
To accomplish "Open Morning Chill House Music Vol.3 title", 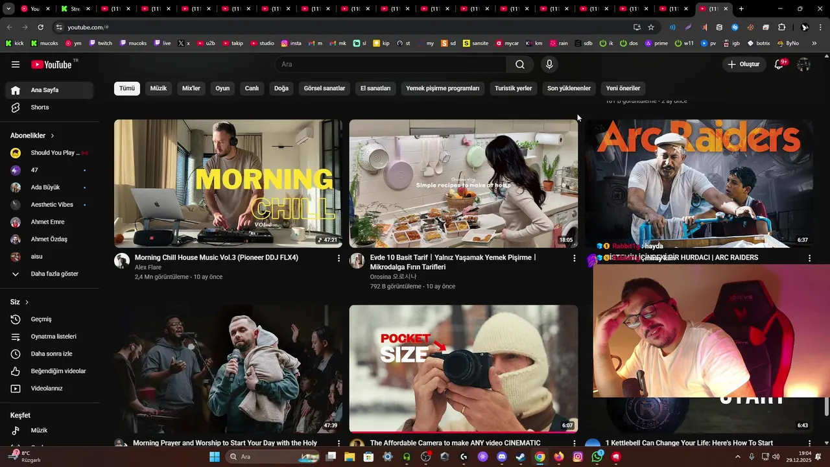I will tap(217, 257).
